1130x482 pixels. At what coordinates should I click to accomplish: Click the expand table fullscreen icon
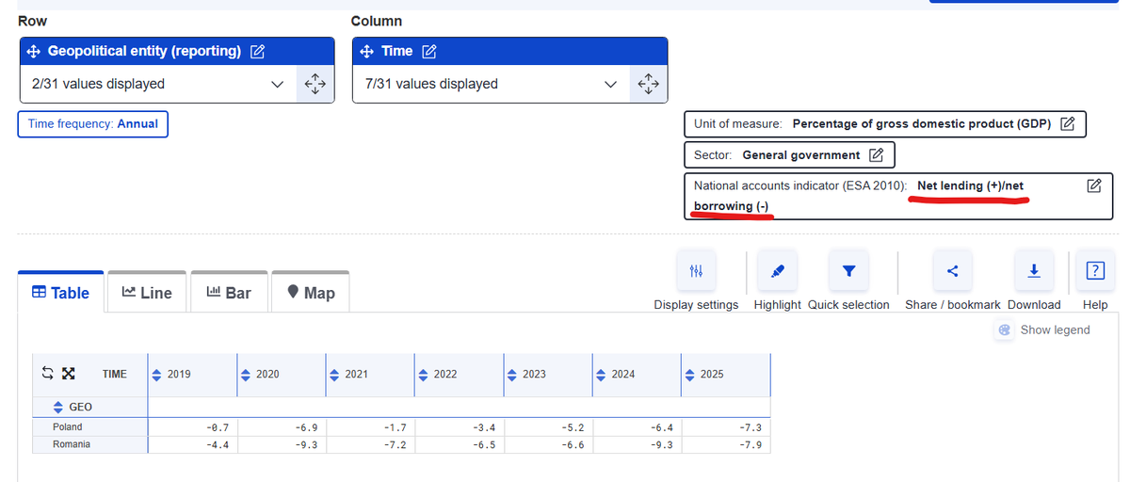68,374
